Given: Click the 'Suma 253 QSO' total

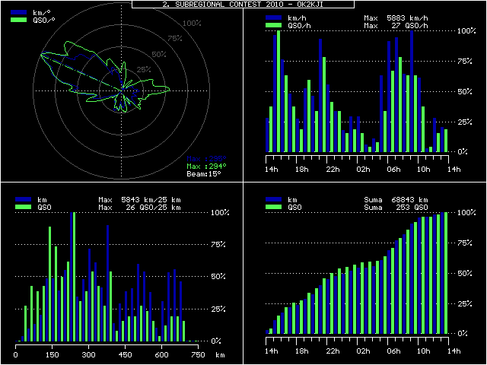Looking at the screenshot, I should coord(396,207).
